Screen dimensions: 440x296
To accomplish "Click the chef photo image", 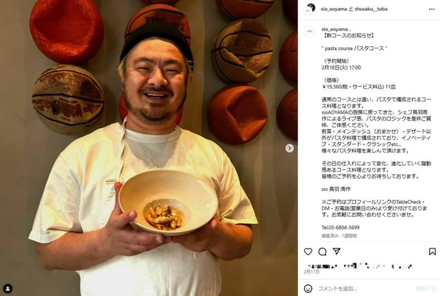I will pos(149,148).
